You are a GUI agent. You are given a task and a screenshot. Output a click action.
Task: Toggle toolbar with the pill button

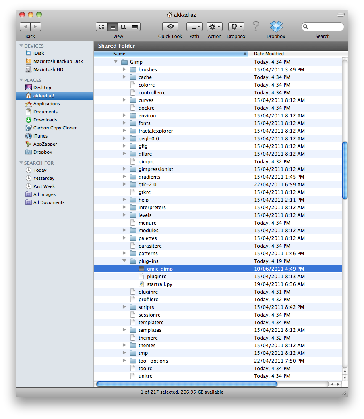(x=341, y=15)
